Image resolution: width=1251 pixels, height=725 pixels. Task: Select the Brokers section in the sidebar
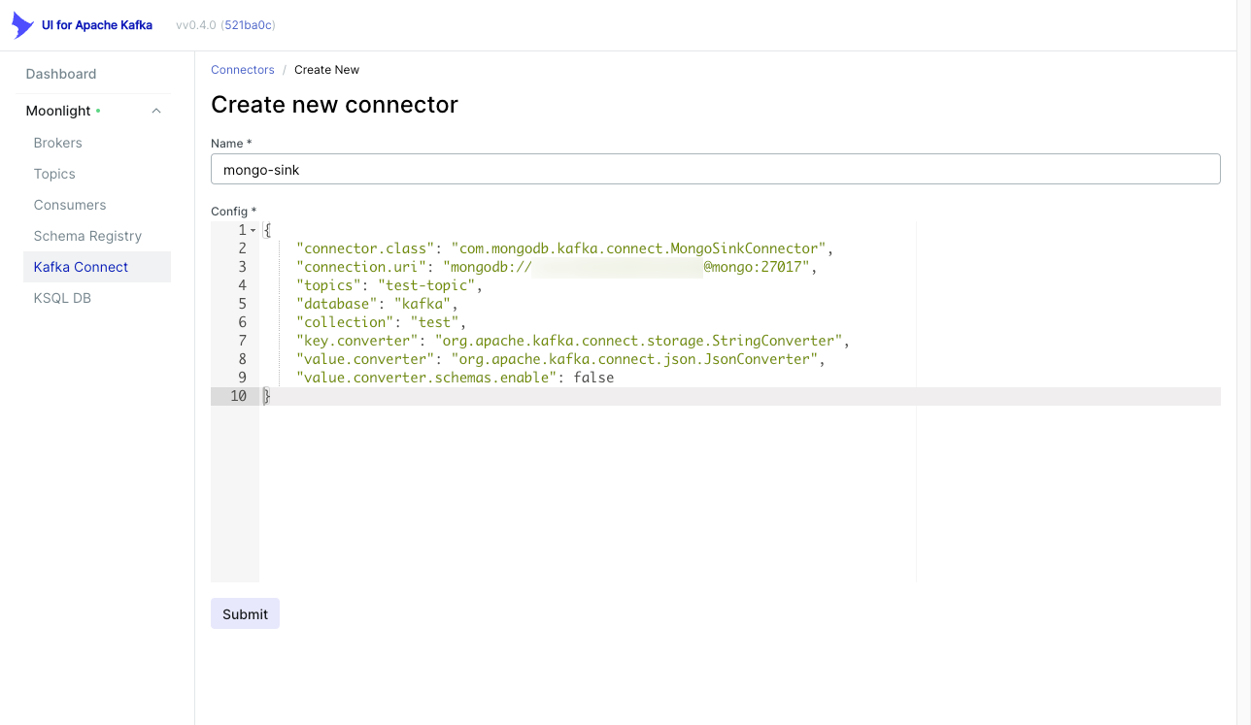point(57,143)
